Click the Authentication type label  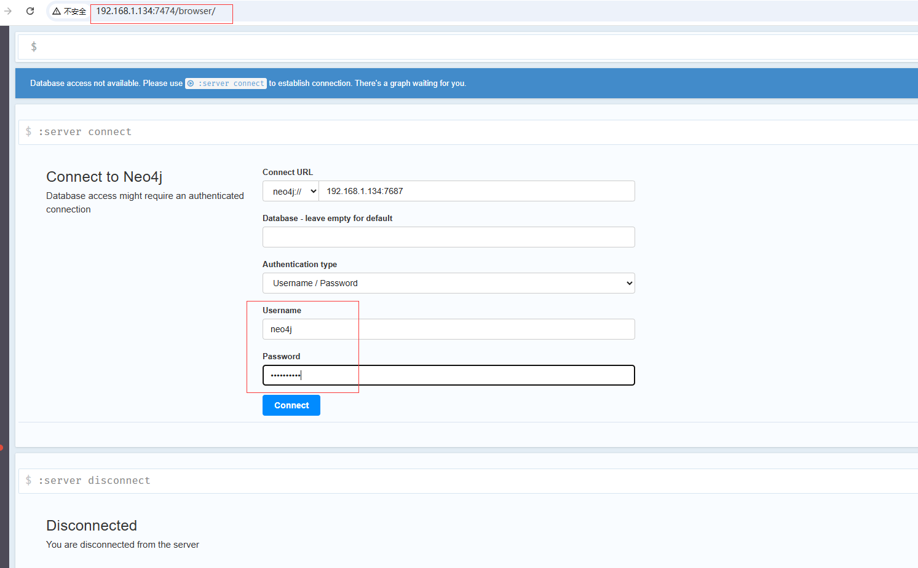(x=299, y=264)
